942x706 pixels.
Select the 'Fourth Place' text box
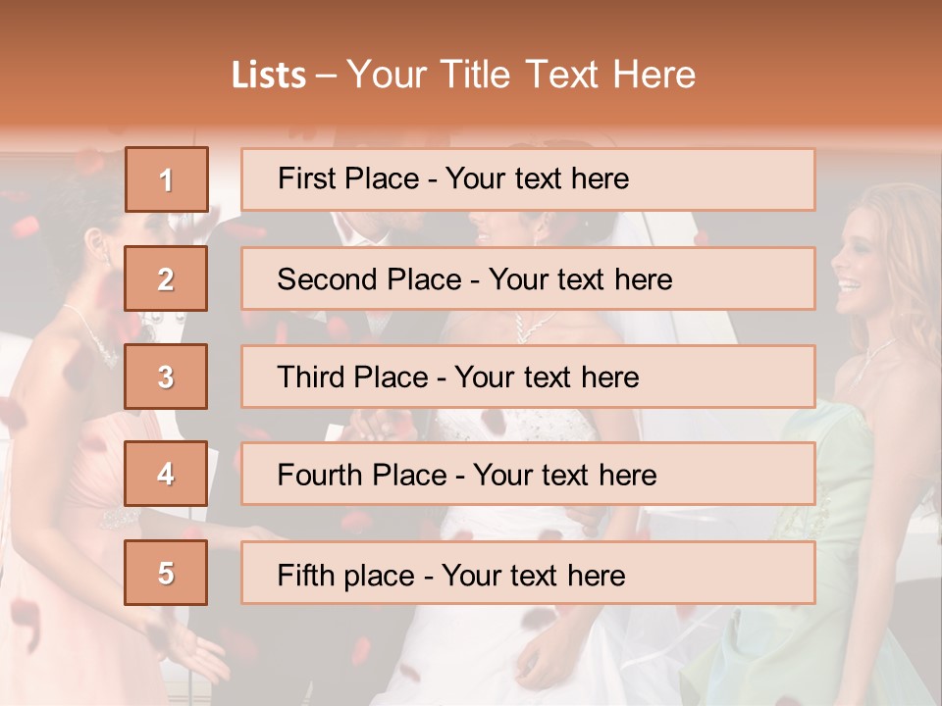(x=528, y=475)
